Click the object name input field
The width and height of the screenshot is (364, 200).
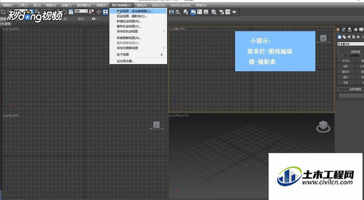point(351,95)
